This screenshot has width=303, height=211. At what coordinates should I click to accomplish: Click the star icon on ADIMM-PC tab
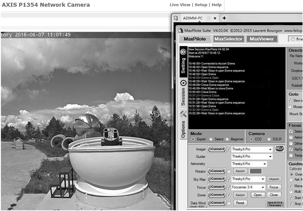tap(208, 18)
